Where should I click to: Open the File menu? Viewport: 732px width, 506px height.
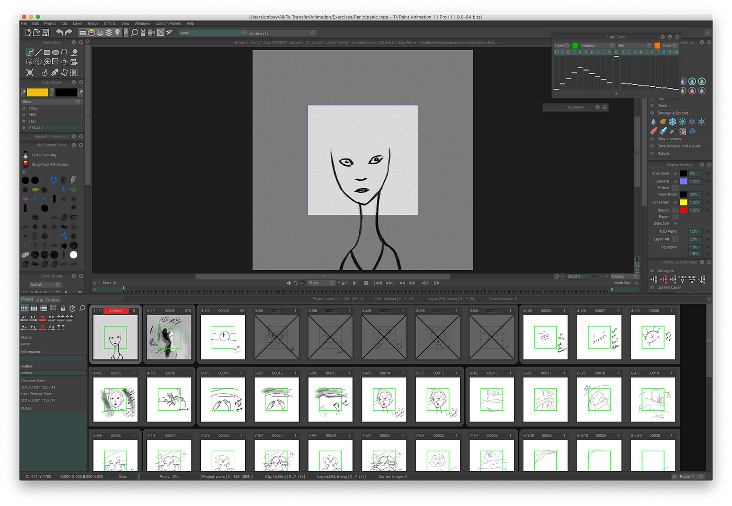[x=24, y=23]
